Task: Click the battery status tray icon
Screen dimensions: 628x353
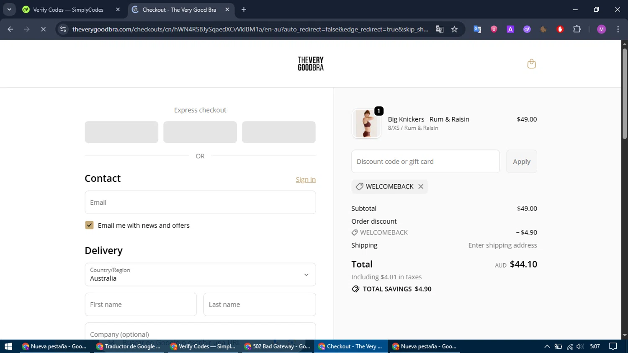Action: pos(558,346)
